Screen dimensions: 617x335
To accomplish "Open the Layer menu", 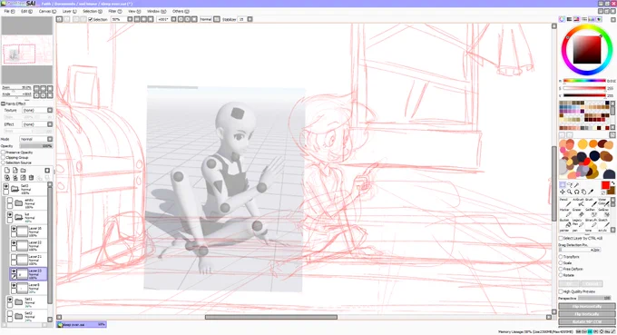I will [69, 12].
